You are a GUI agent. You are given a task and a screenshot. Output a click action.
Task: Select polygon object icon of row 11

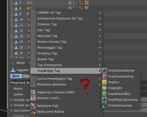tap(16, 25)
